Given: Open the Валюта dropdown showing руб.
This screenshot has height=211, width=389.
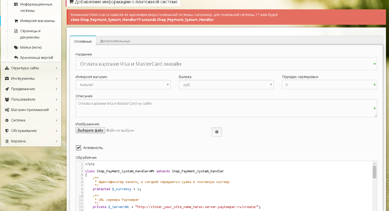Looking at the screenshot, I should pos(226,85).
